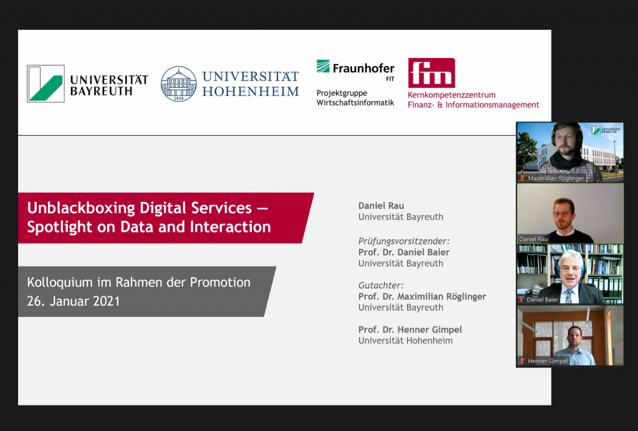This screenshot has height=431, width=638.
Task: Click 'Kernkompetenzzentrum' red text
Action: click(452, 95)
